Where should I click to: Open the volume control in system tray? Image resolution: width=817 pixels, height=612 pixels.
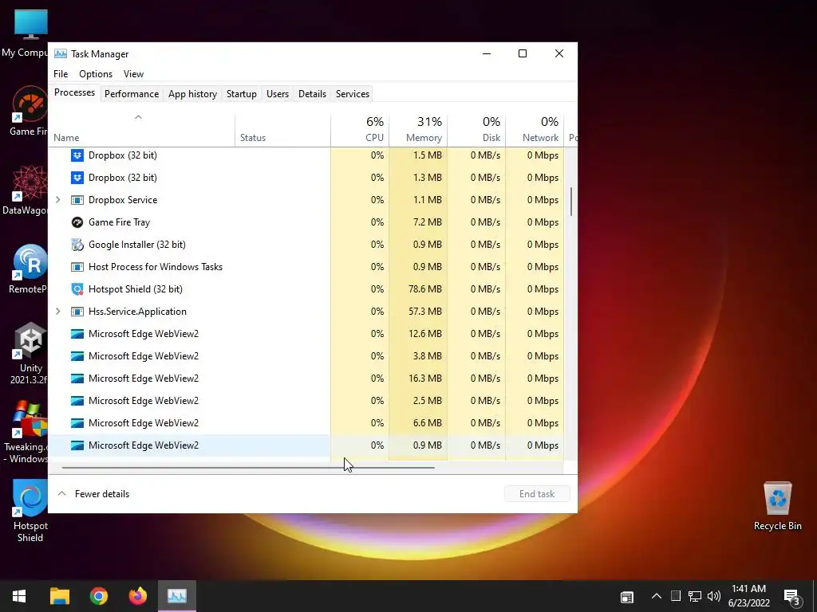point(714,596)
